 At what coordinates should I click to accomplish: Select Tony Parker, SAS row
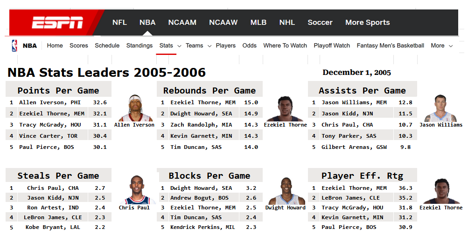point(363,136)
